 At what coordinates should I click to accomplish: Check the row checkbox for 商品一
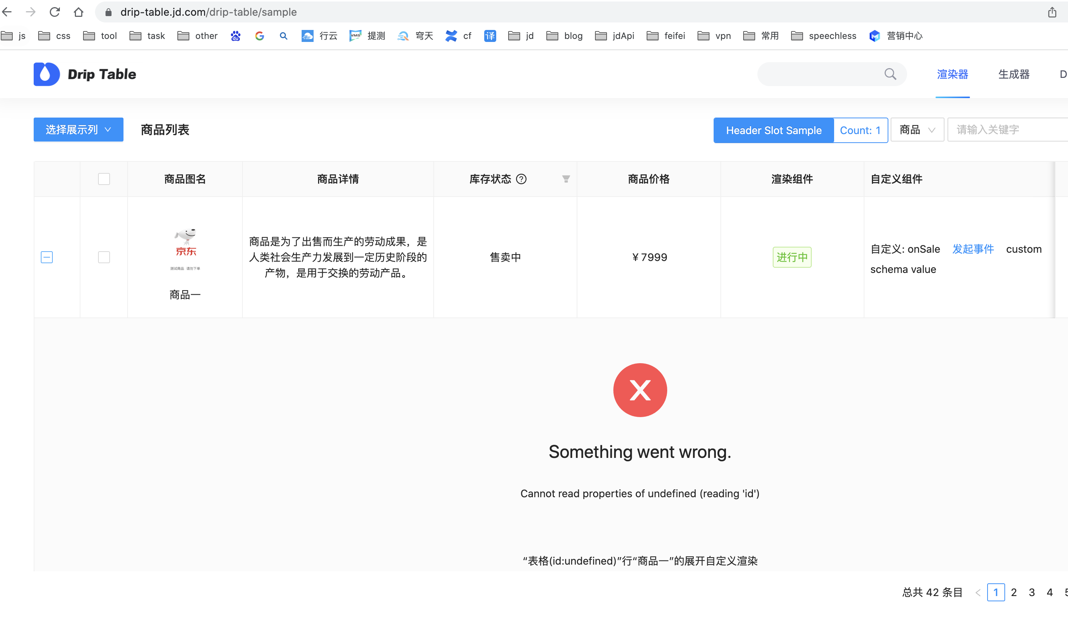pyautogui.click(x=103, y=257)
